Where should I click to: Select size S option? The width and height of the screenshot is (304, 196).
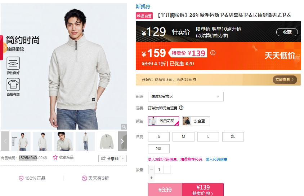[x=159, y=137]
